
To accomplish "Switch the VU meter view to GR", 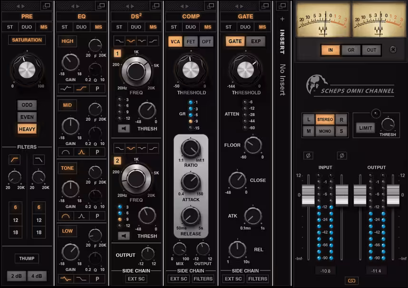I will click(351, 50).
